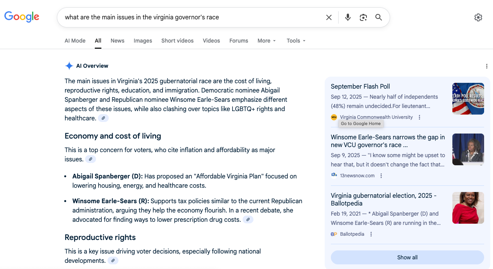Click the Google logo
The height and width of the screenshot is (269, 493).
22,17
